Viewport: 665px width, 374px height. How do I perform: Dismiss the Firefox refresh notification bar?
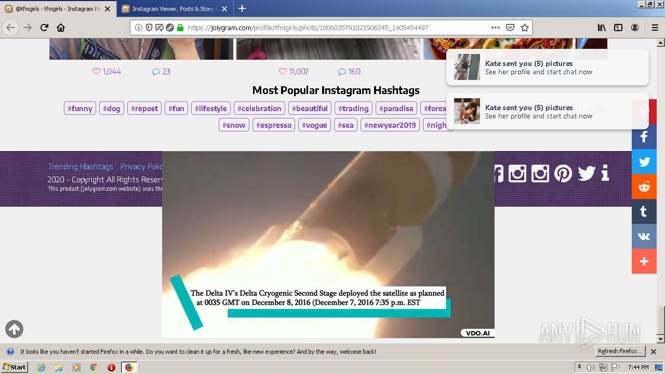point(654,352)
